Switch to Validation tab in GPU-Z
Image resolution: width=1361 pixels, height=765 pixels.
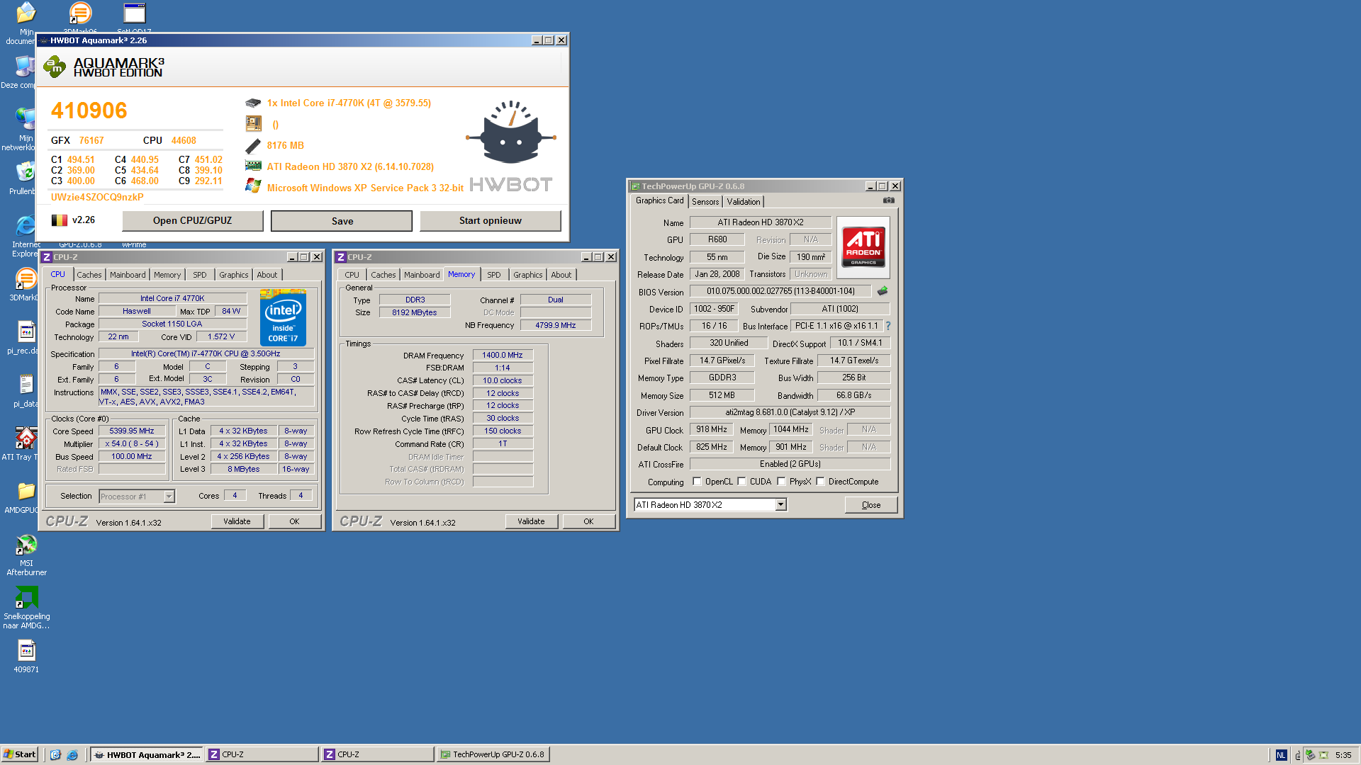click(x=744, y=202)
